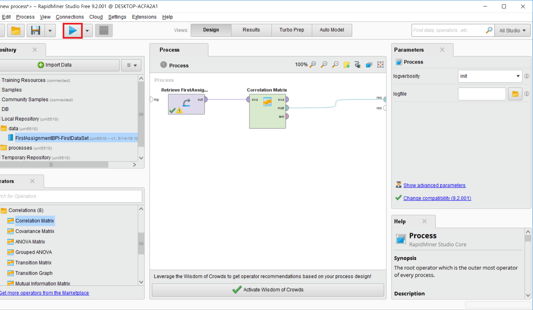Screen dimensions: 533x310
Task: Click the auto-arrange operators icon
Action: pyautogui.click(x=358, y=65)
